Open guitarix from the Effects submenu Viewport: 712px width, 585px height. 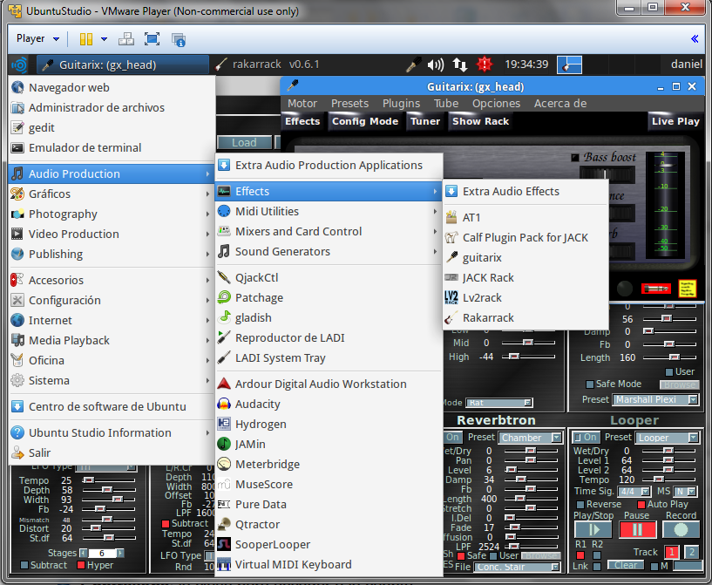[x=482, y=258]
